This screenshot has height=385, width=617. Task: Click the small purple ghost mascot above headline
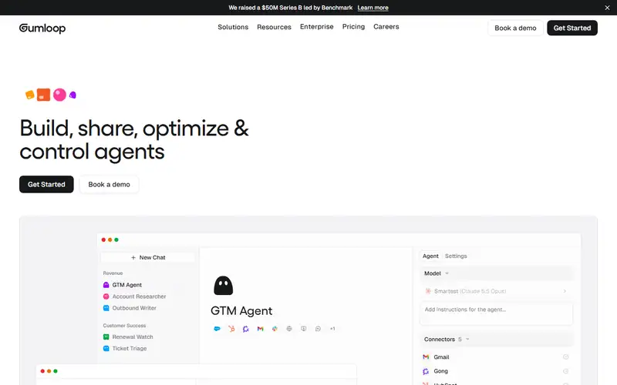[x=72, y=95]
